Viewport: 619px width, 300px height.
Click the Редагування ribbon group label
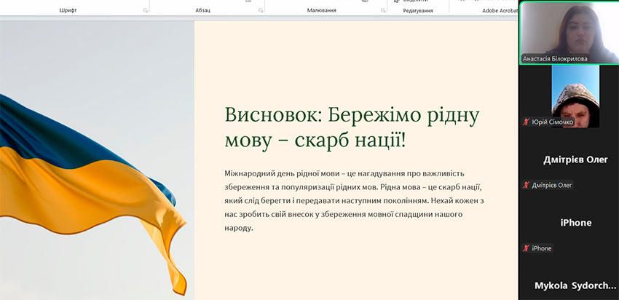[418, 11]
